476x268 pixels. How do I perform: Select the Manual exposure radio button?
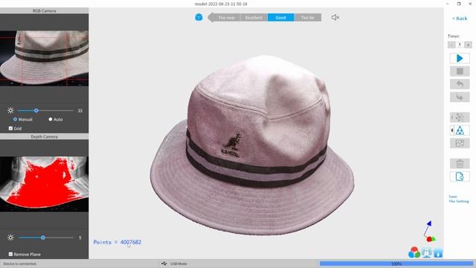point(15,119)
